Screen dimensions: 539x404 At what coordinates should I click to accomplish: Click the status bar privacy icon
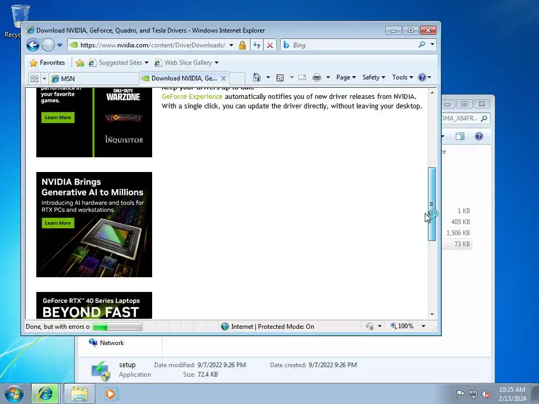click(x=370, y=326)
